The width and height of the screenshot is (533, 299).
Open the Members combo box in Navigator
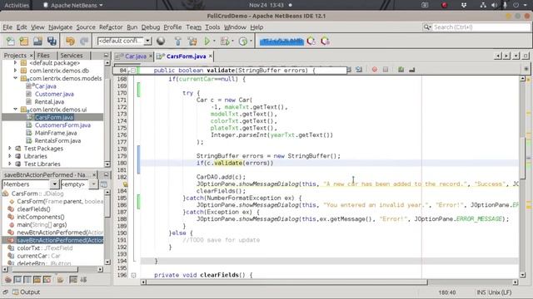(31, 184)
